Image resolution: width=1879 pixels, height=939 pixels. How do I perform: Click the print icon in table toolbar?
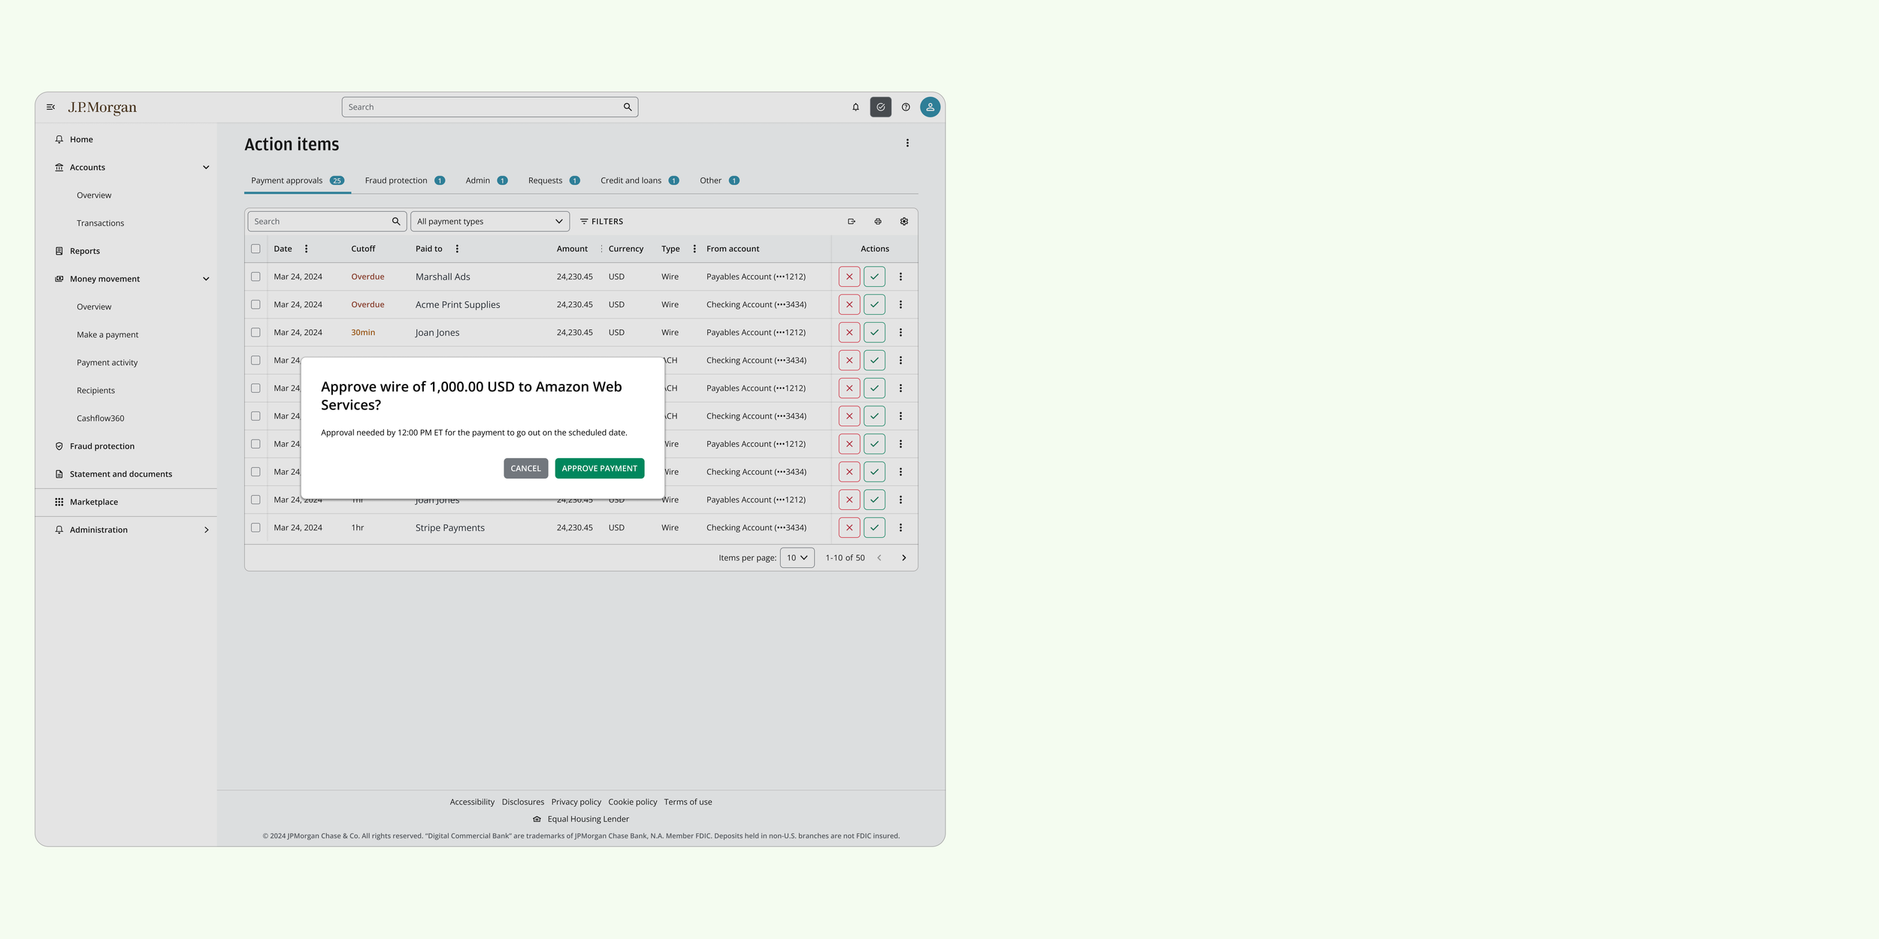[878, 222]
